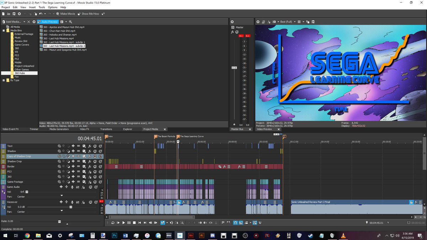This screenshot has width=427, height=240.
Task: Mute the Text track
Action: (x=95, y=146)
